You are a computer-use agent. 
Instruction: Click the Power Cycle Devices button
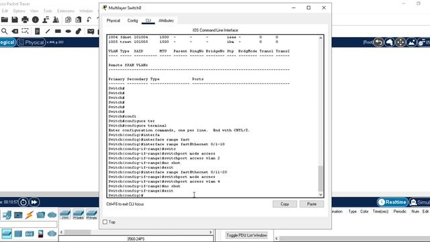click(x=24, y=202)
